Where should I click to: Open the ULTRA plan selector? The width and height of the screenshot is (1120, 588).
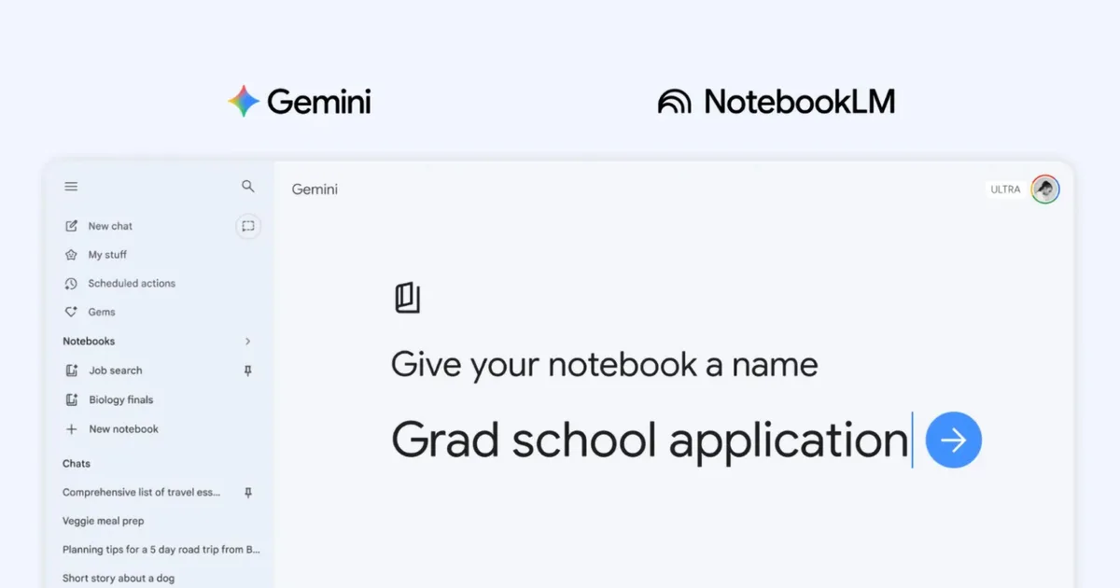1004,189
